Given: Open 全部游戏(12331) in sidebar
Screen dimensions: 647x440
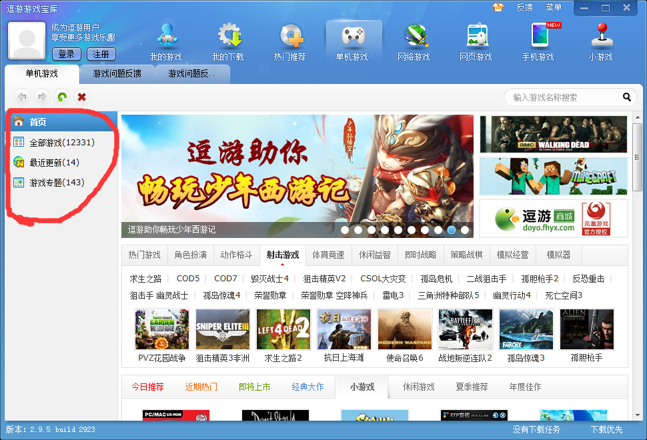Looking at the screenshot, I should point(61,142).
